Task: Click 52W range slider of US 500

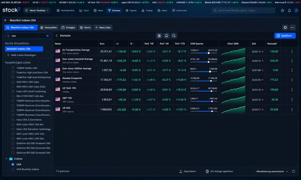Action: [204, 111]
